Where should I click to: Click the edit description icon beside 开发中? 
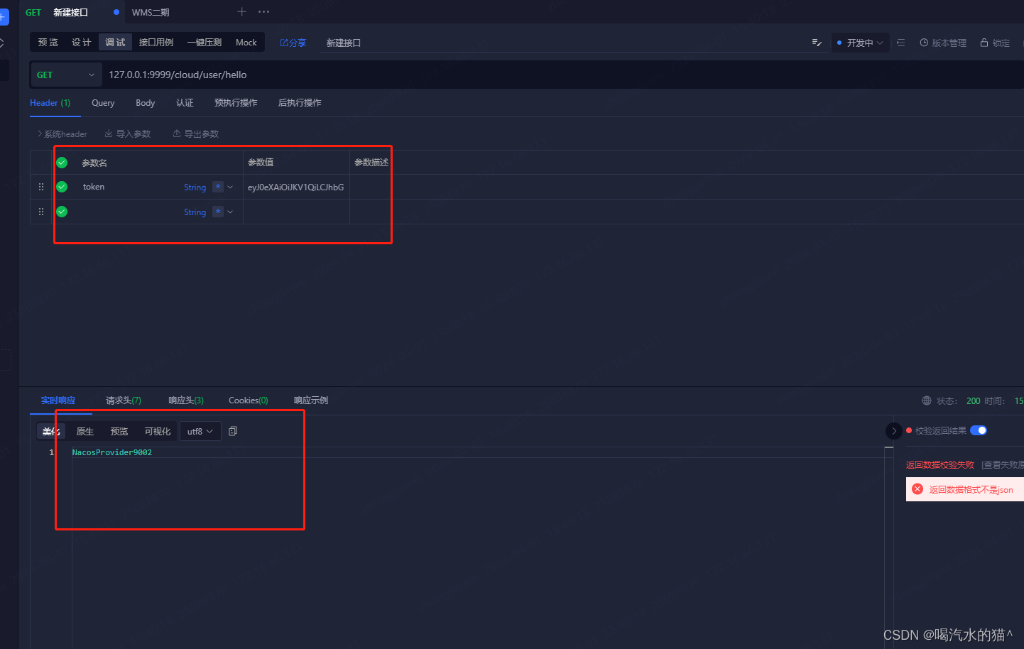click(x=817, y=43)
